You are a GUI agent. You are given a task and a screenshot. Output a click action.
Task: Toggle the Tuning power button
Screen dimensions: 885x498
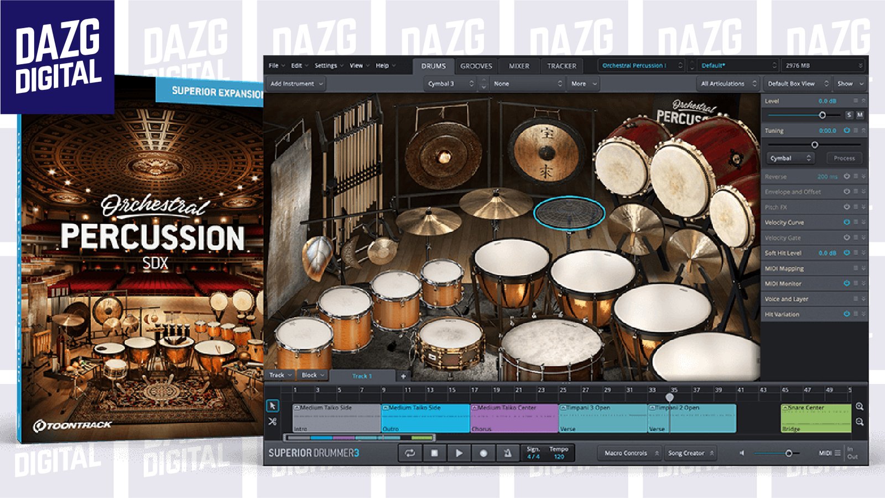(x=846, y=131)
